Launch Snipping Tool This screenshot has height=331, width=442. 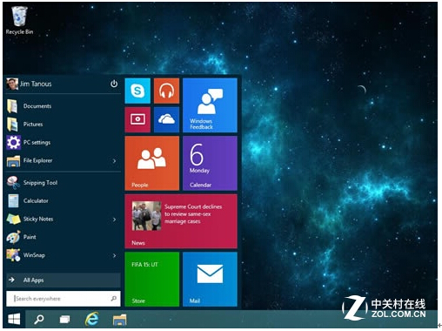pyautogui.click(x=64, y=183)
